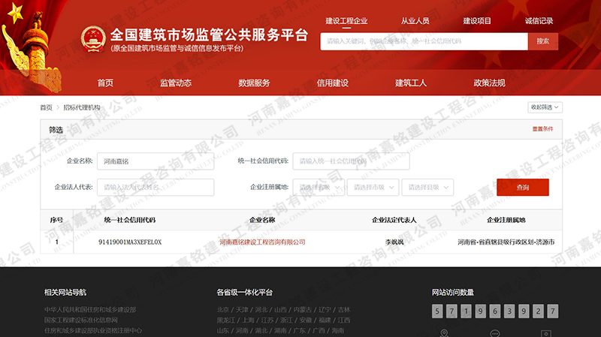Open the 安徽 provincial platform link
Screen dimensions: 601x337
coord(306,320)
